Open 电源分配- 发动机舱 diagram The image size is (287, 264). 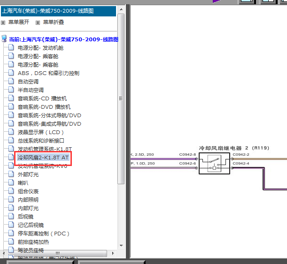[40, 48]
